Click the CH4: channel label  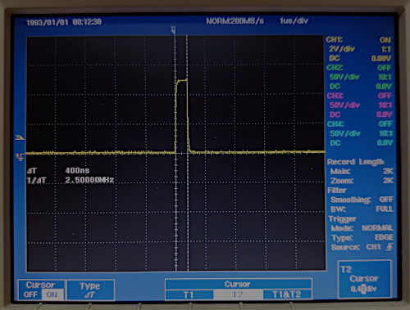tap(335, 124)
